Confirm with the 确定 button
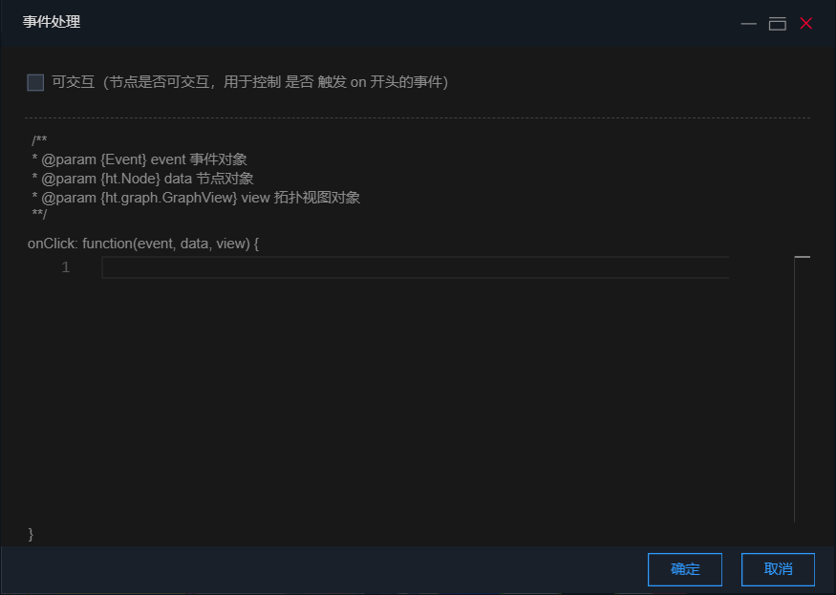Viewport: 836px width, 595px height. click(x=685, y=569)
